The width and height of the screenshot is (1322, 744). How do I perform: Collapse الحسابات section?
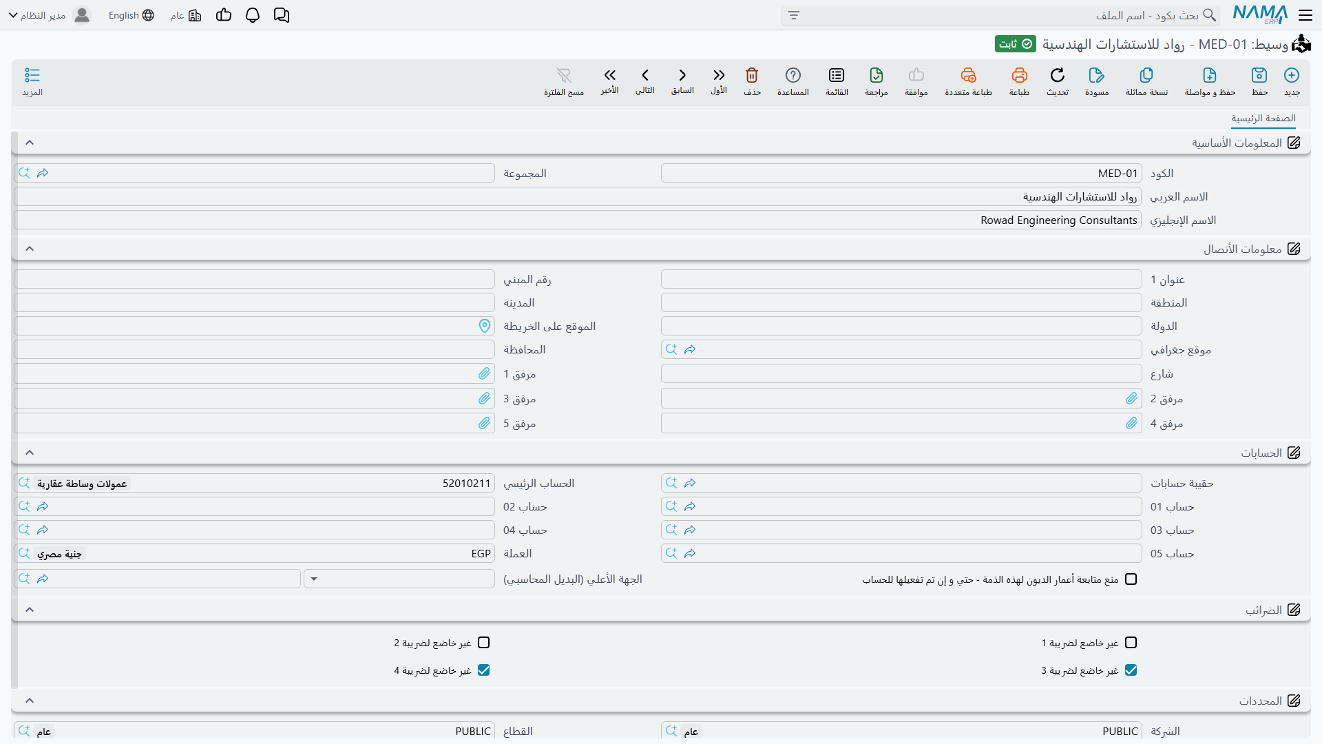tap(30, 453)
